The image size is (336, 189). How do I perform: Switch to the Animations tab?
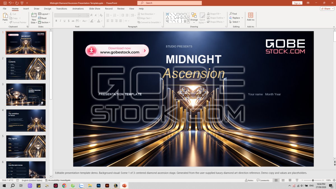tap(78, 9)
